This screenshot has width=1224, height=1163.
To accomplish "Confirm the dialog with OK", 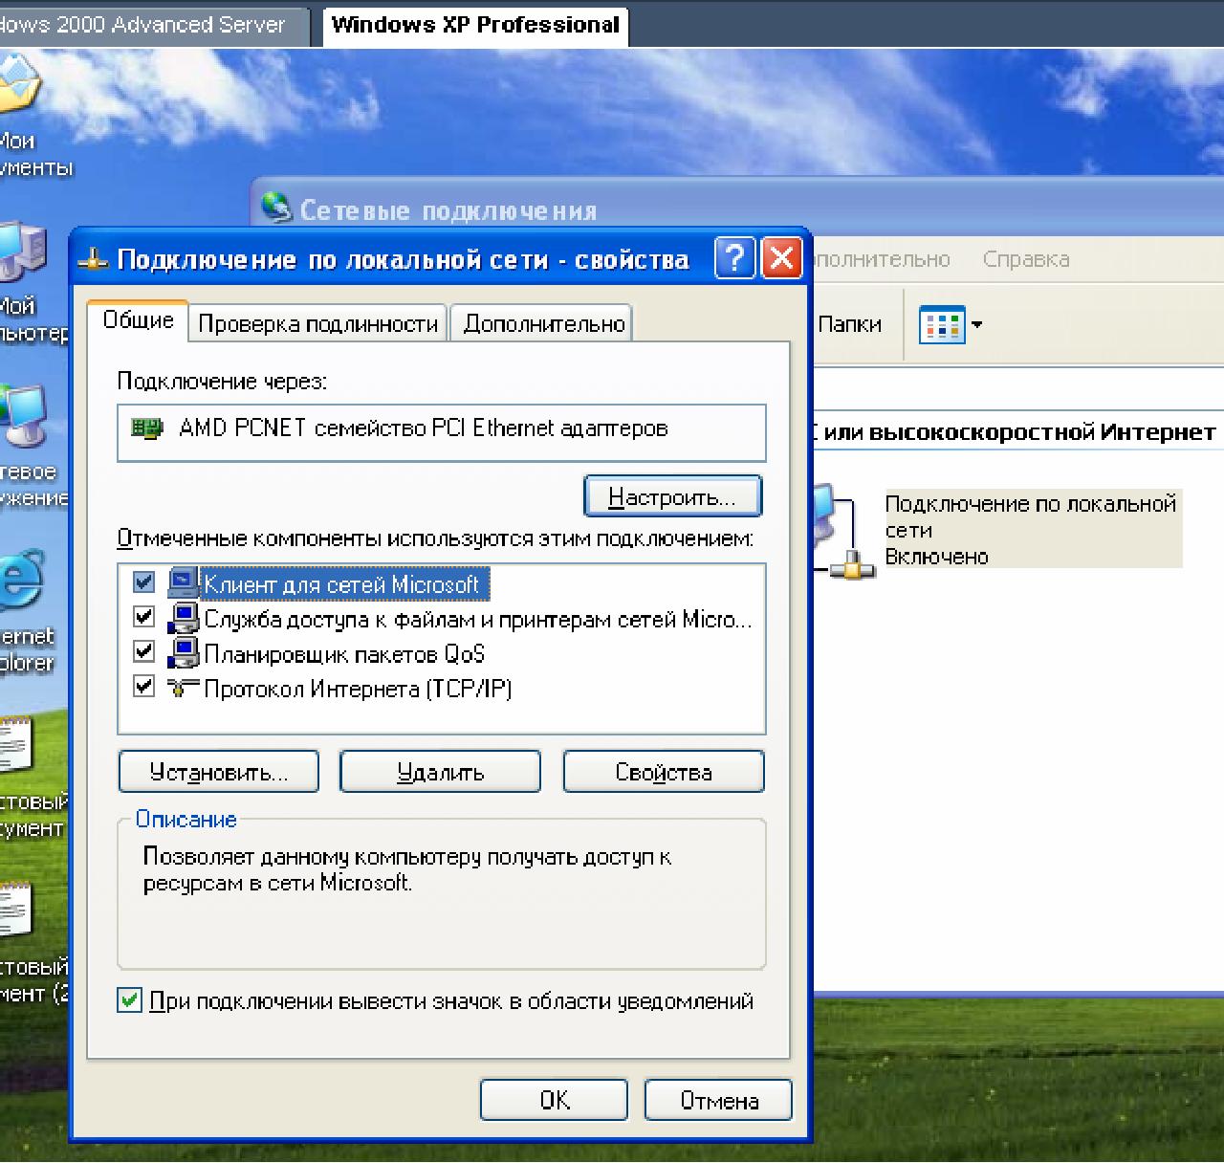I will [x=554, y=1100].
